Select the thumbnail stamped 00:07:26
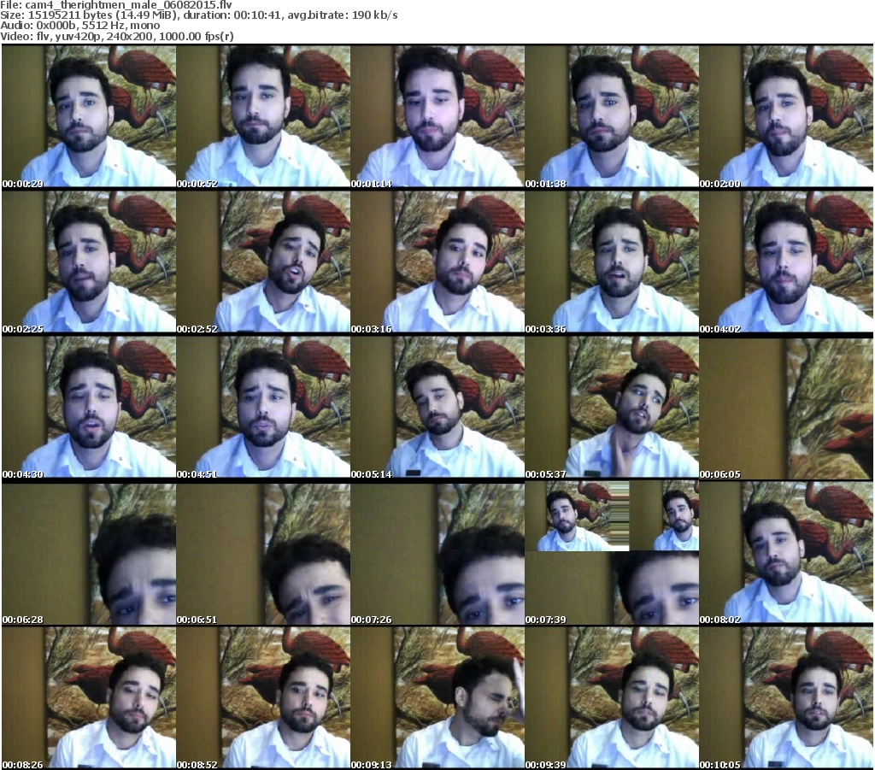 pos(437,552)
